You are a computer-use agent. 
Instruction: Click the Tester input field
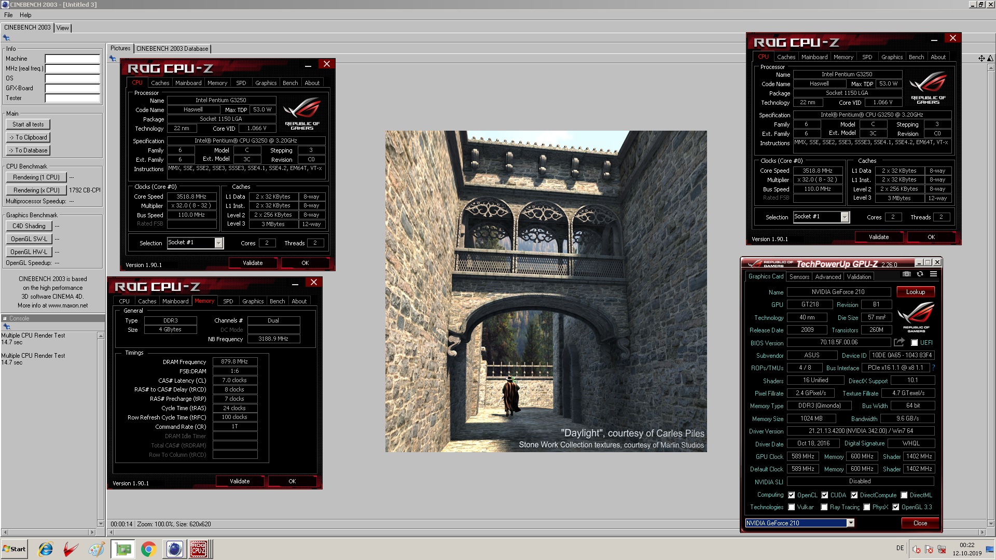72,98
